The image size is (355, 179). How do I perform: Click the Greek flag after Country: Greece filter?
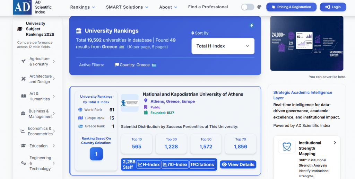(154, 65)
